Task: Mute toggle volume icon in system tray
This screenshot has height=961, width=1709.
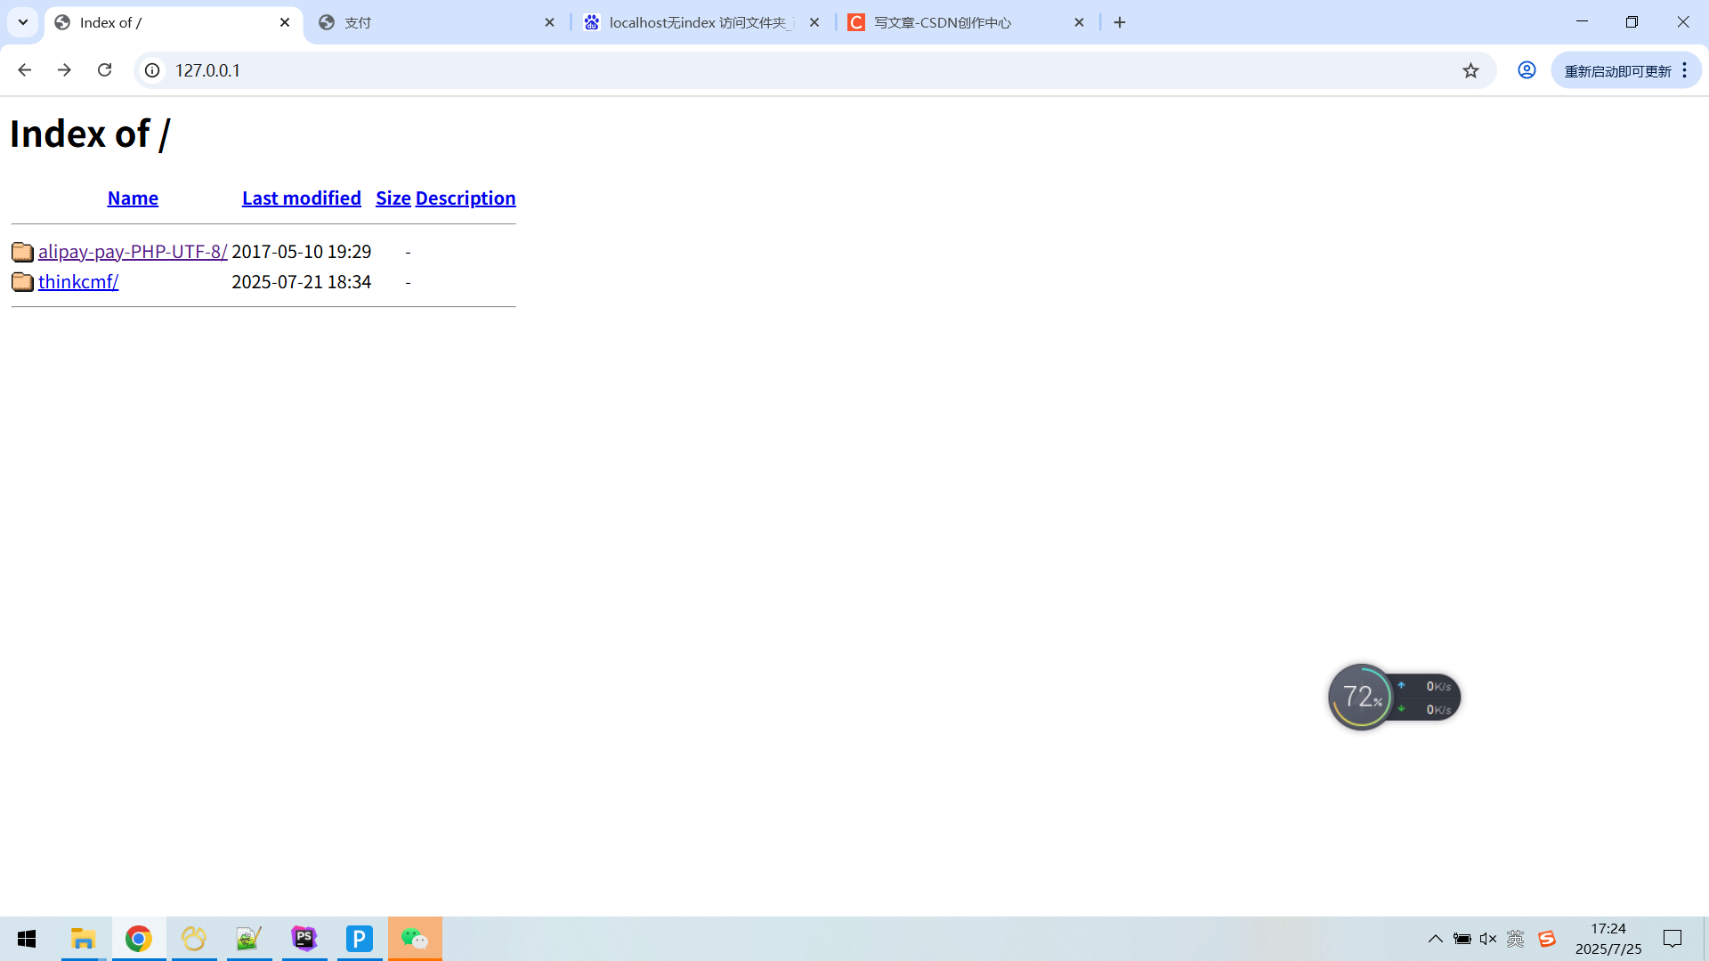Action: [x=1487, y=939]
